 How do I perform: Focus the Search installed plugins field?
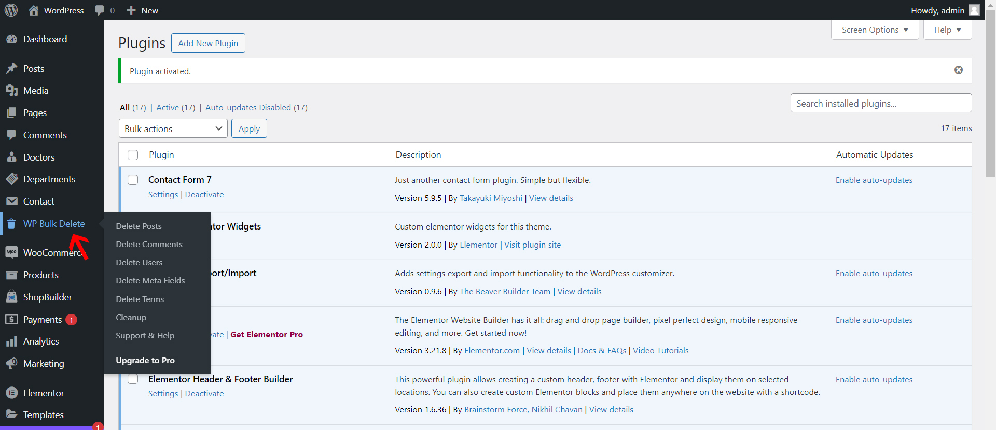[x=881, y=103]
